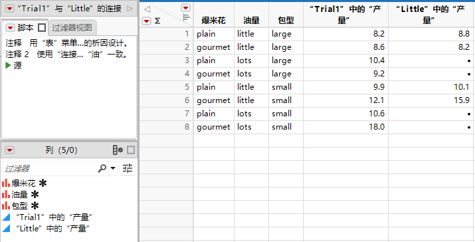Click the cell with value 9.9
Viewport: 475px width, 242px height.
pyautogui.click(x=345, y=87)
